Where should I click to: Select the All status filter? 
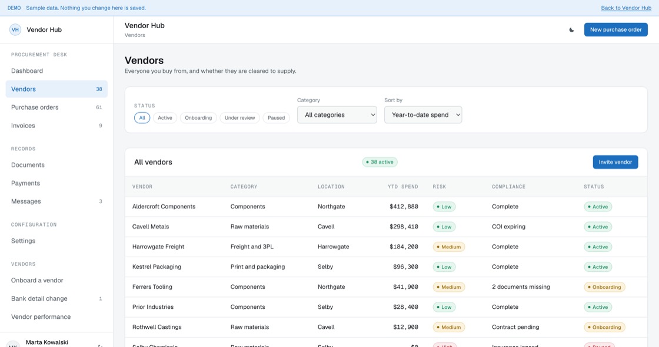coord(142,118)
